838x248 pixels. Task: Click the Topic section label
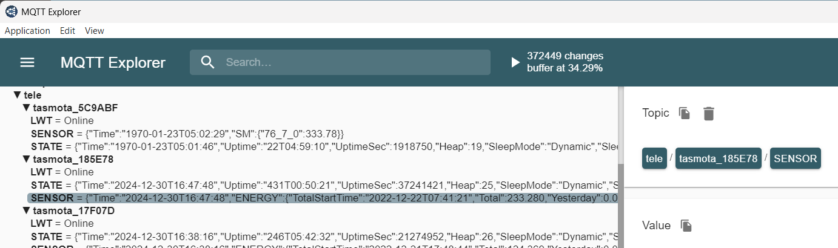tap(655, 113)
